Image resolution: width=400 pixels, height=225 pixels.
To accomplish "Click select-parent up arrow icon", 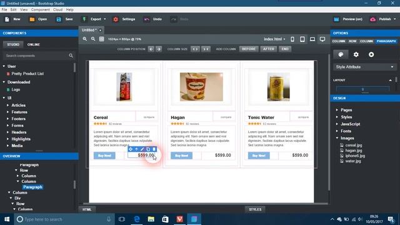I will (x=136, y=149).
